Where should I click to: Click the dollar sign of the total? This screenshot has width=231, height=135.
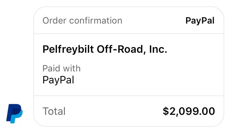[166, 111]
